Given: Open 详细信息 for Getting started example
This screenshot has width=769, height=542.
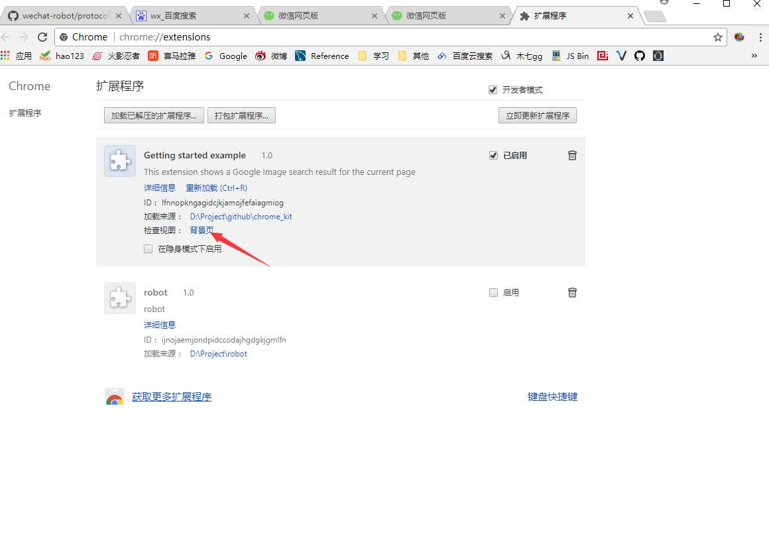Looking at the screenshot, I should pos(159,188).
